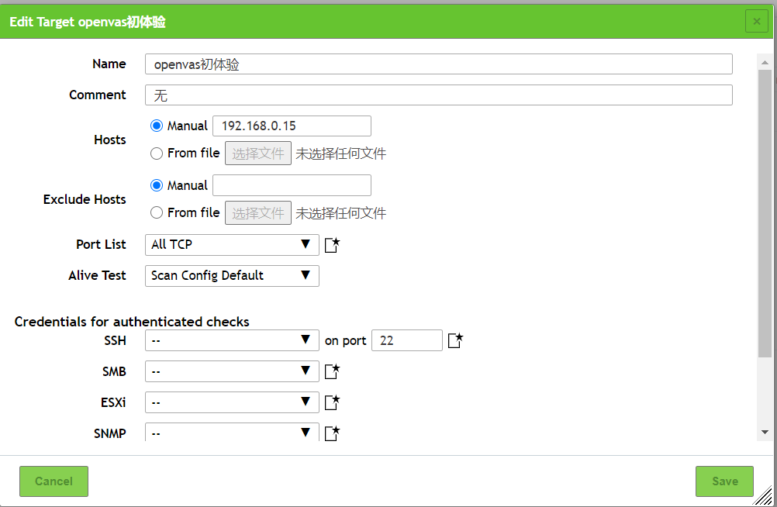777x507 pixels.
Task: Open the ESXi credential dropdown
Action: (232, 402)
